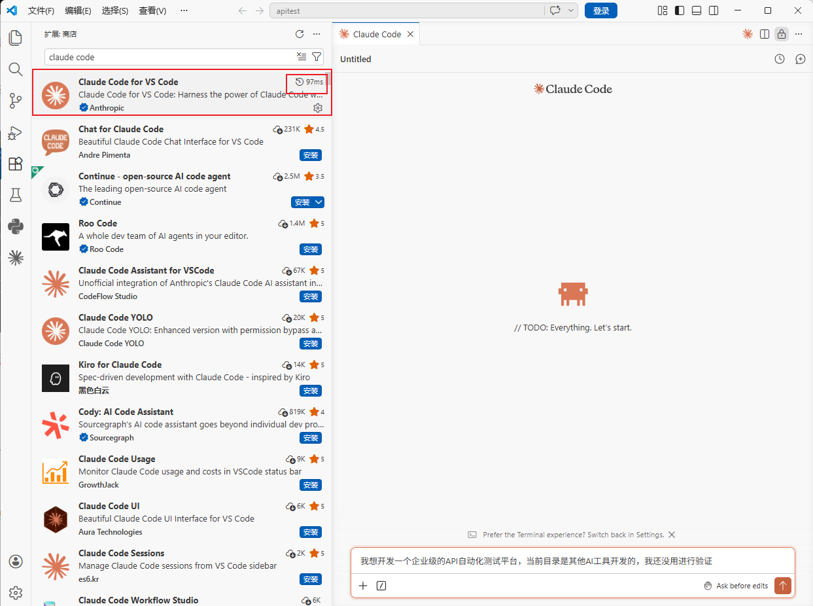The width and height of the screenshot is (813, 606).
Task: Open editor title more actions menu
Action: 799,34
